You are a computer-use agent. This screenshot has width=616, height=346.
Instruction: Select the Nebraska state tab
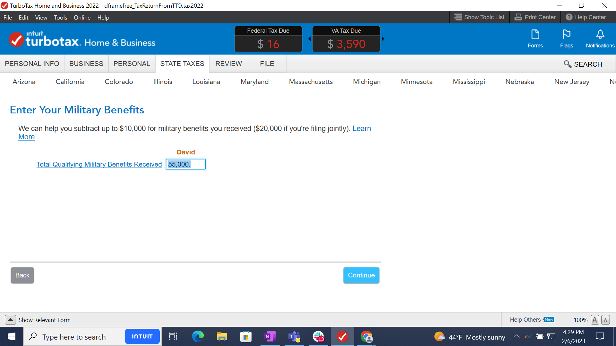pos(520,82)
